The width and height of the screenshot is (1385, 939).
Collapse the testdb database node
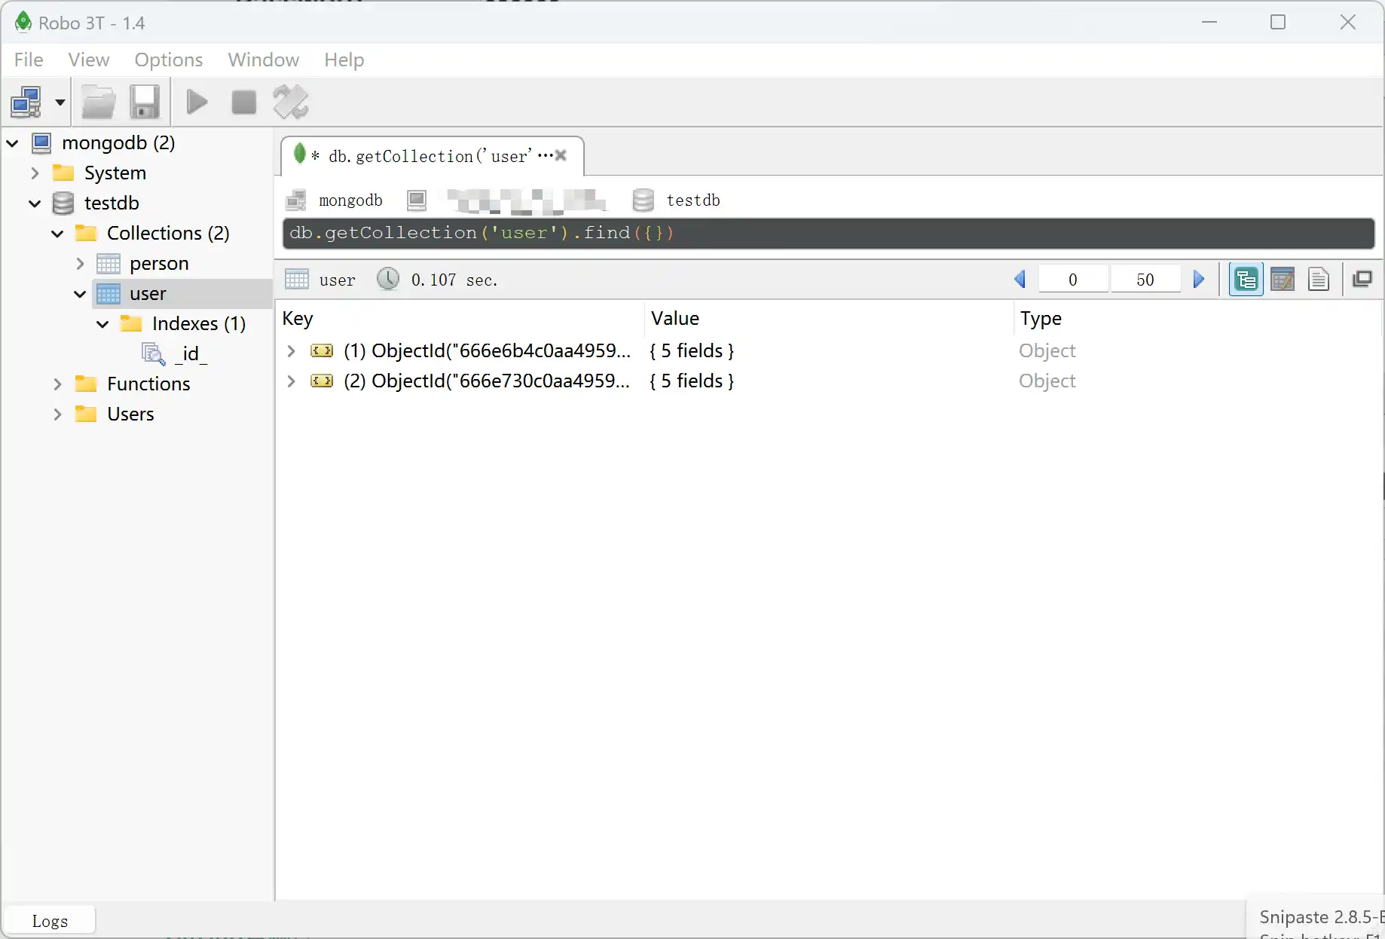point(35,203)
